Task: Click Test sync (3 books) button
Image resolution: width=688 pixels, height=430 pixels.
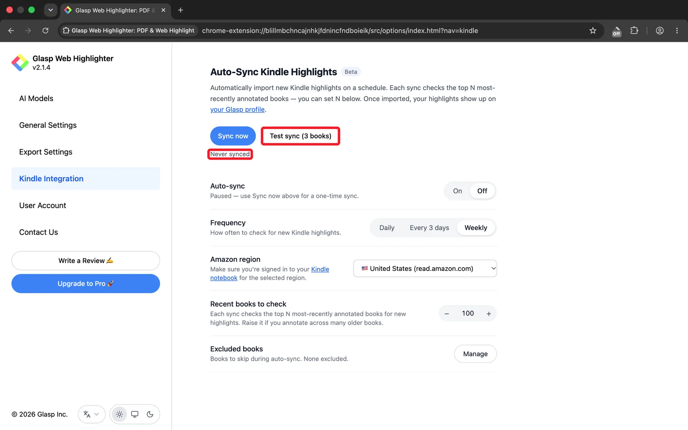Action: pyautogui.click(x=301, y=136)
